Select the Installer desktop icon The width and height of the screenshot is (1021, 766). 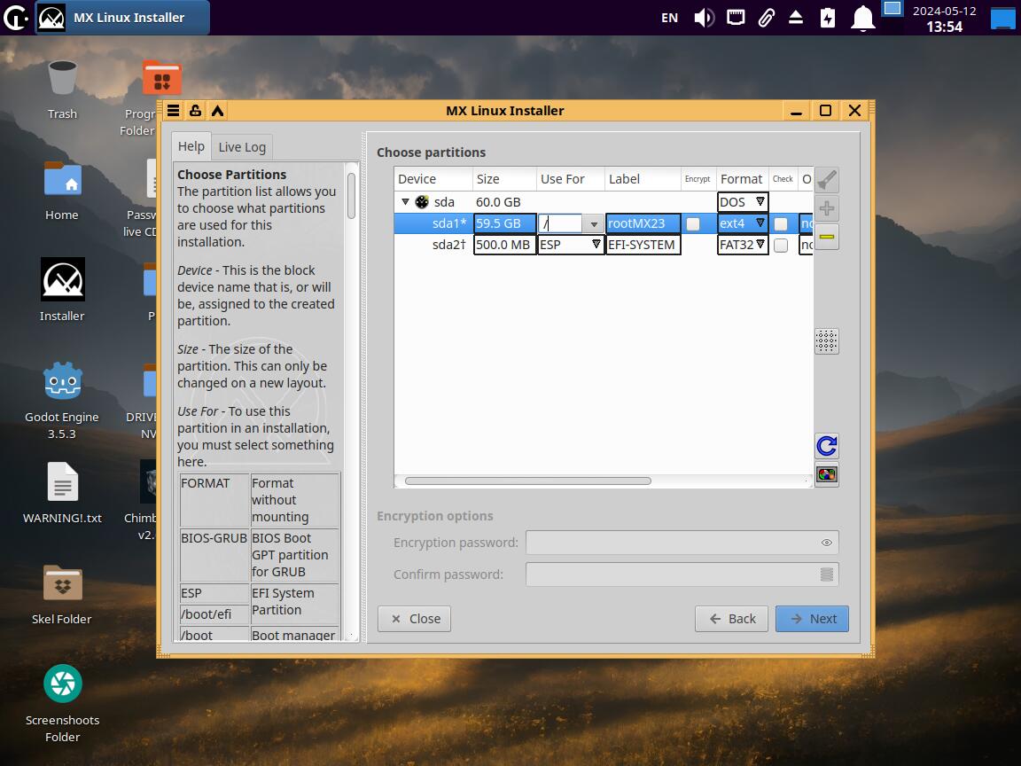coord(62,290)
